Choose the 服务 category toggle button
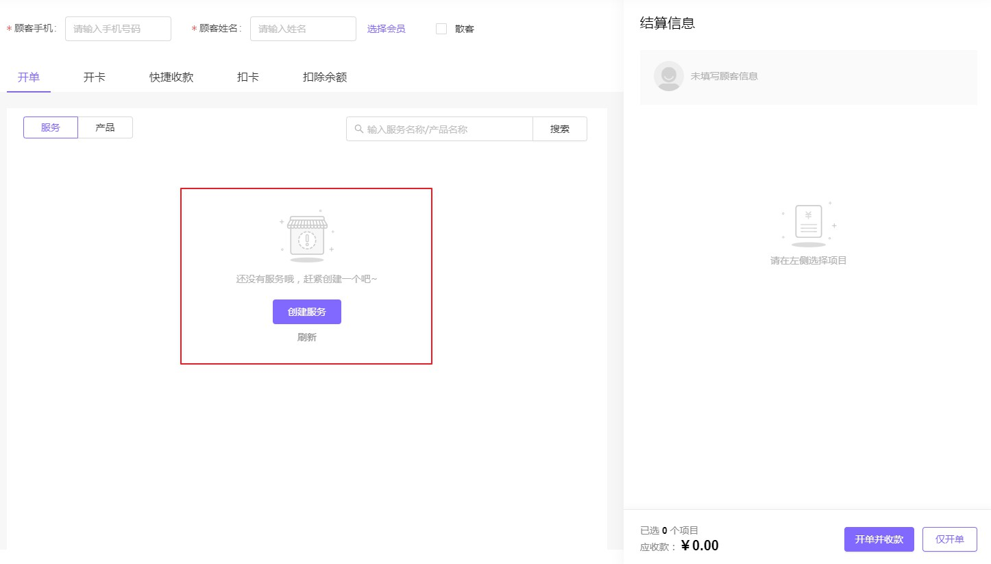 click(51, 127)
